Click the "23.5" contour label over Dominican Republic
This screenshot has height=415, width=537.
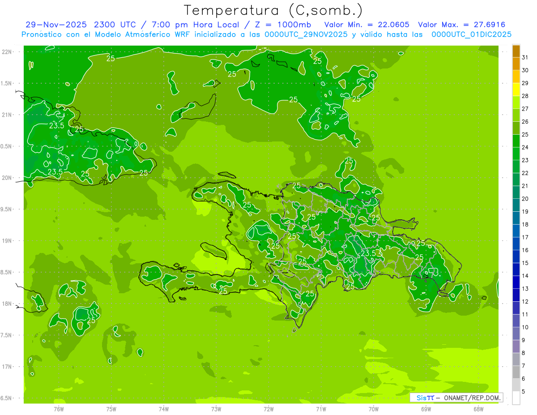pos(368,254)
